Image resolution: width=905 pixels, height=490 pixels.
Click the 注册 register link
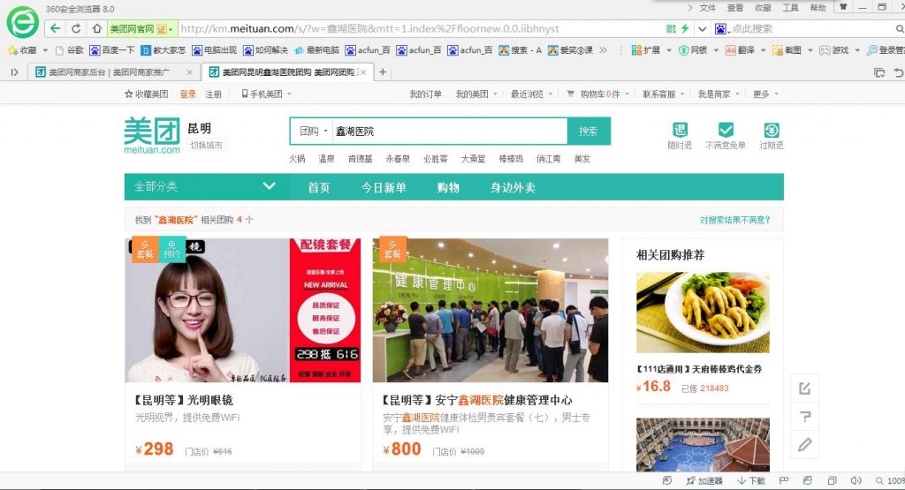point(214,94)
